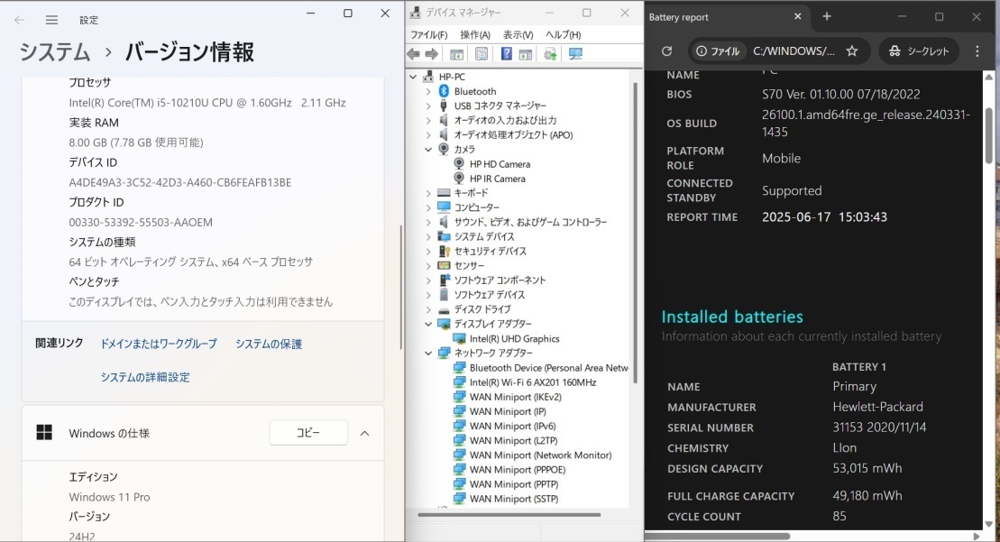Scan for hardware changes via the monitor icon

tap(576, 54)
